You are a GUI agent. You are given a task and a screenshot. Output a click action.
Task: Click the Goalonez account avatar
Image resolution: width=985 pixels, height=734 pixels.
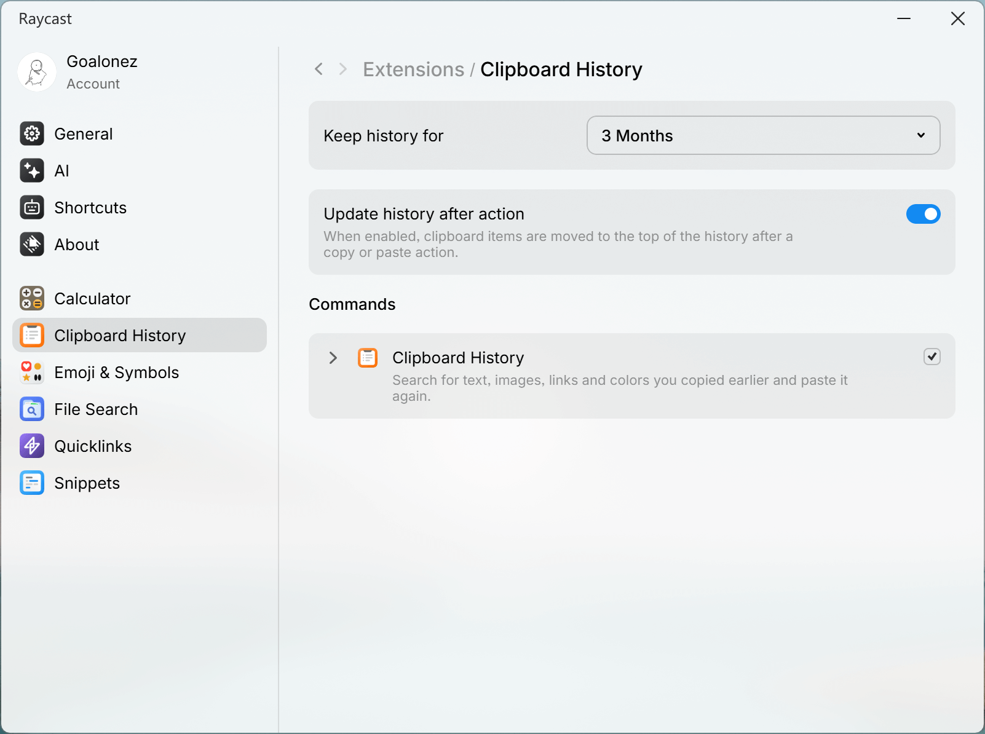[x=37, y=72]
